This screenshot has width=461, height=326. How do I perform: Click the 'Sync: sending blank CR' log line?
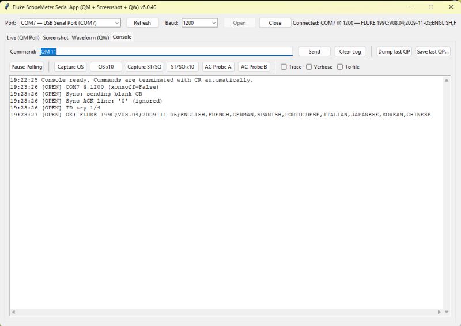[x=76, y=94]
